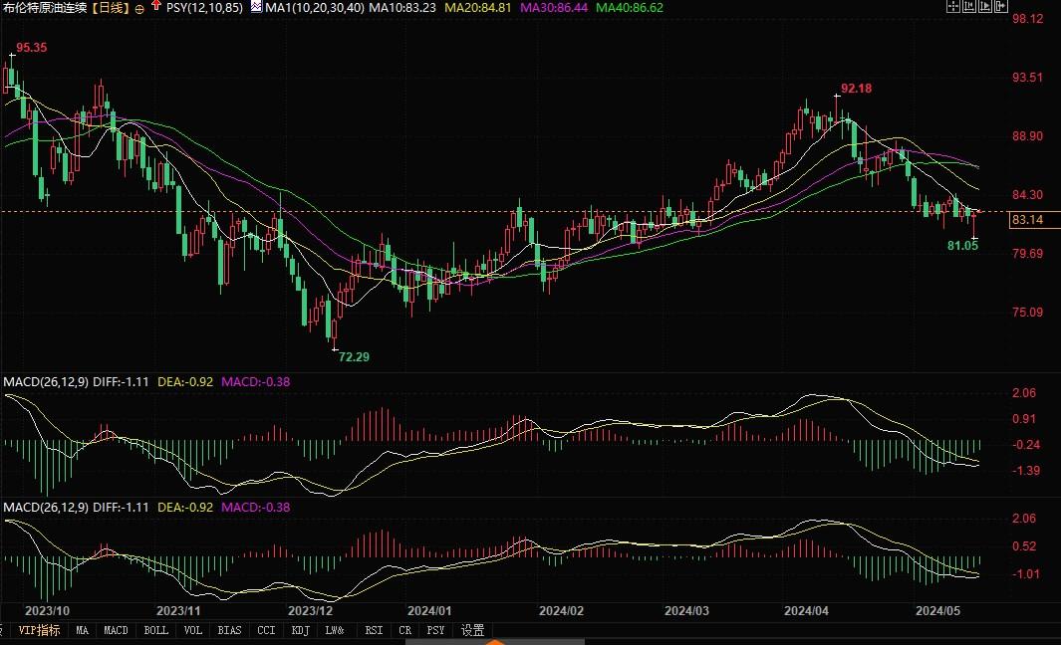
Task: Select the BOLL indicator tab
Action: [x=155, y=630]
